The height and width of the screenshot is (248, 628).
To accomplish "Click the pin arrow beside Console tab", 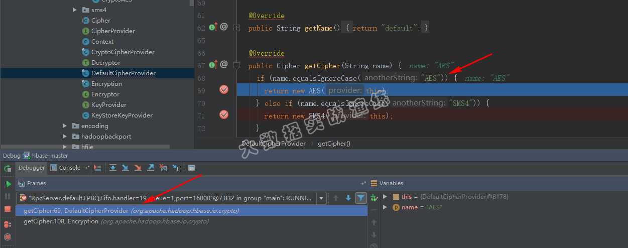I will click(86, 168).
